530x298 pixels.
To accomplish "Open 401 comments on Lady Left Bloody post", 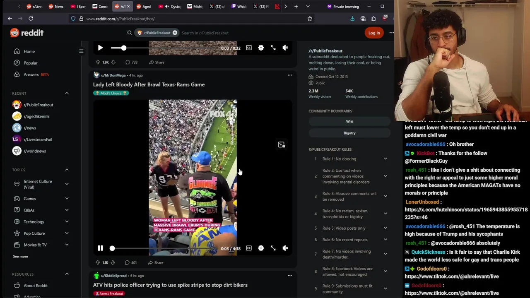I will point(131,262).
